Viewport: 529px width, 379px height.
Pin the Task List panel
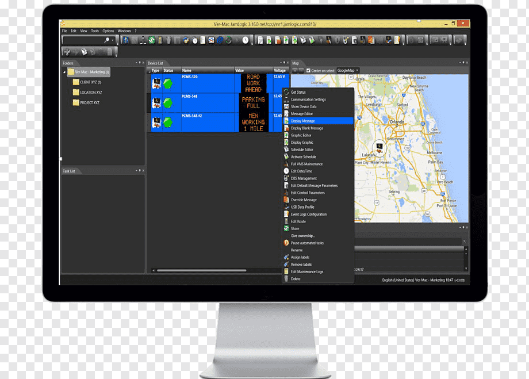pos(140,171)
